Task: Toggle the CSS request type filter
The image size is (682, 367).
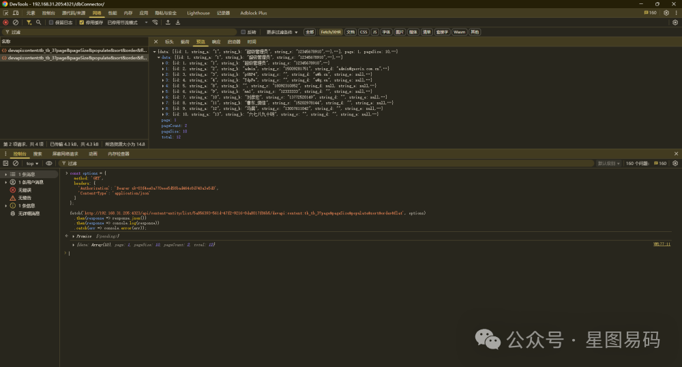Action: 364,32
